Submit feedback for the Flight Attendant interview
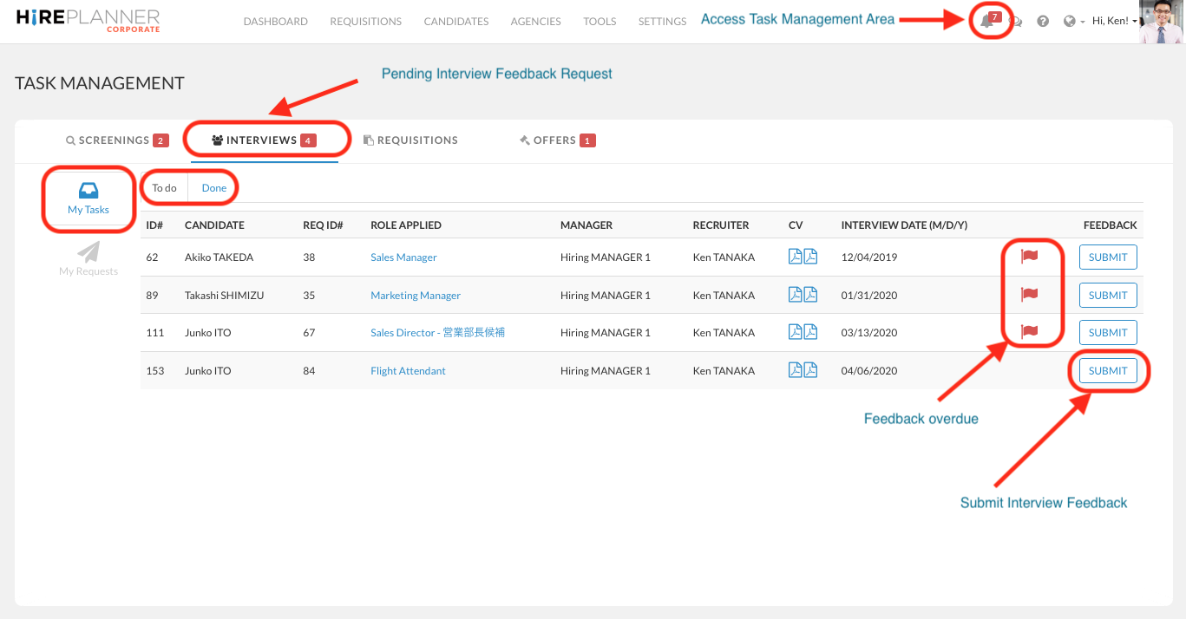1186x619 pixels. (1108, 371)
